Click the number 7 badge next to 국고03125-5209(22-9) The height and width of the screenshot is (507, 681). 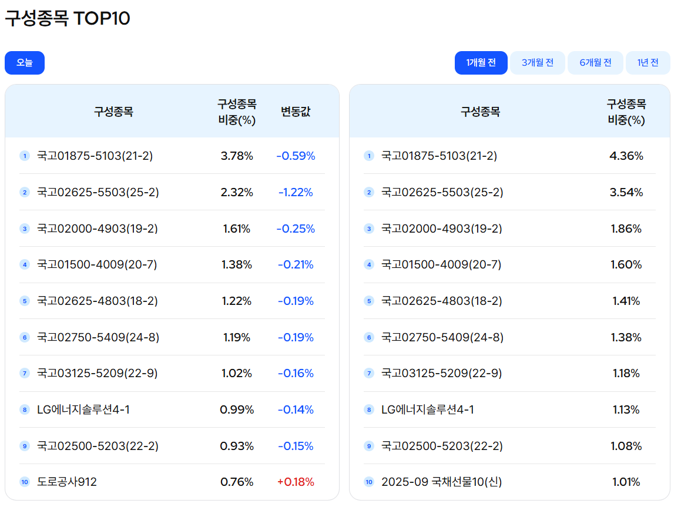pyautogui.click(x=25, y=373)
